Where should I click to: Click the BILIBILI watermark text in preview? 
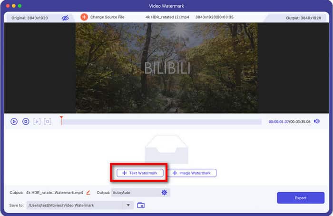click(167, 68)
